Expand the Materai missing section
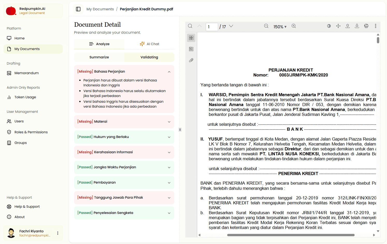This screenshot has height=244, width=387. (x=169, y=122)
